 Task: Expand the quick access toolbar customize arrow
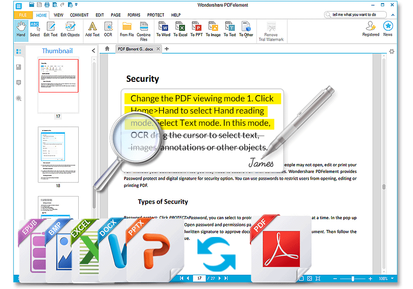point(76,4)
